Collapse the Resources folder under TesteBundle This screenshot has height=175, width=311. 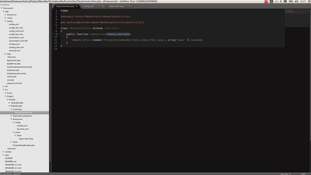(11, 119)
